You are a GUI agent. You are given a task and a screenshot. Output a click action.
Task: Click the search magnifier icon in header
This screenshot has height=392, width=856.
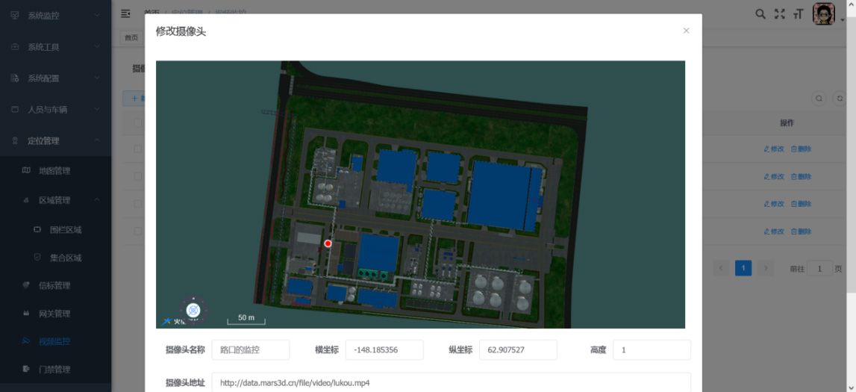(x=760, y=13)
